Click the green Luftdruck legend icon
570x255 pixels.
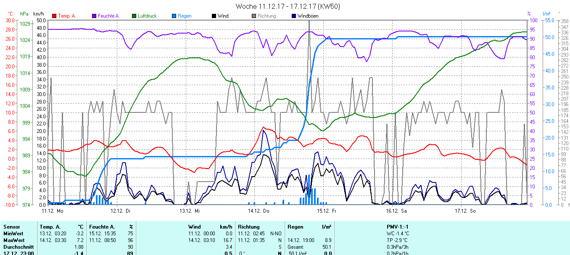[134, 16]
